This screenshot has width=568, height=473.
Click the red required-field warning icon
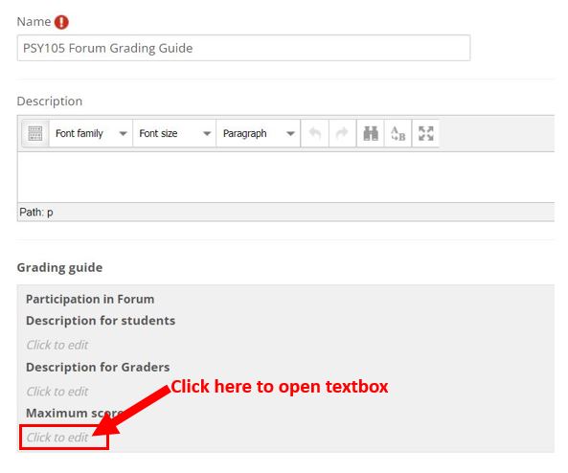point(61,22)
